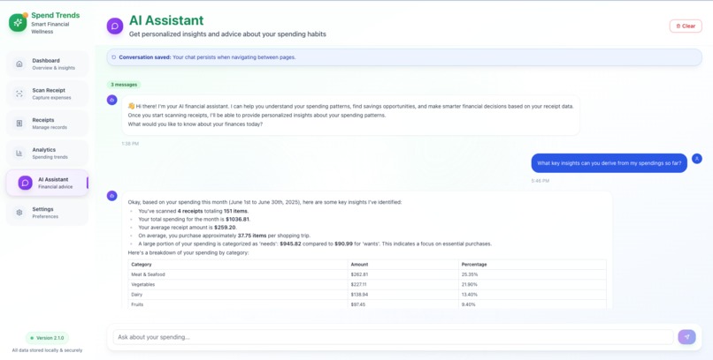
Task: Click the Settings gear icon
Action: tap(19, 213)
